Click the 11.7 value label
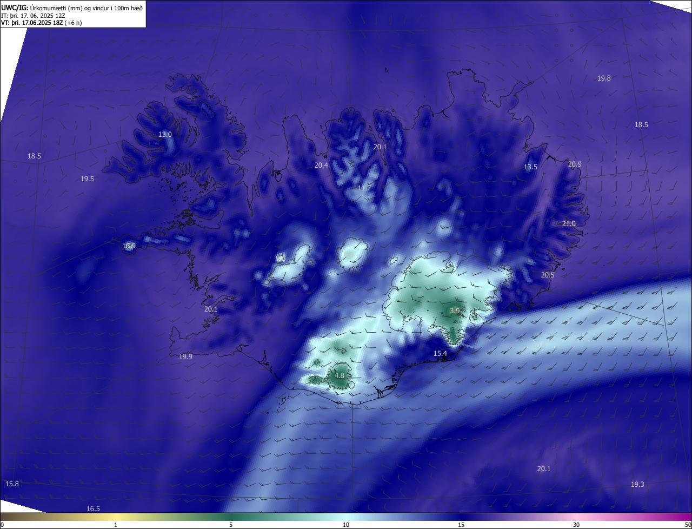Image resolution: width=692 pixels, height=529 pixels. [x=364, y=188]
